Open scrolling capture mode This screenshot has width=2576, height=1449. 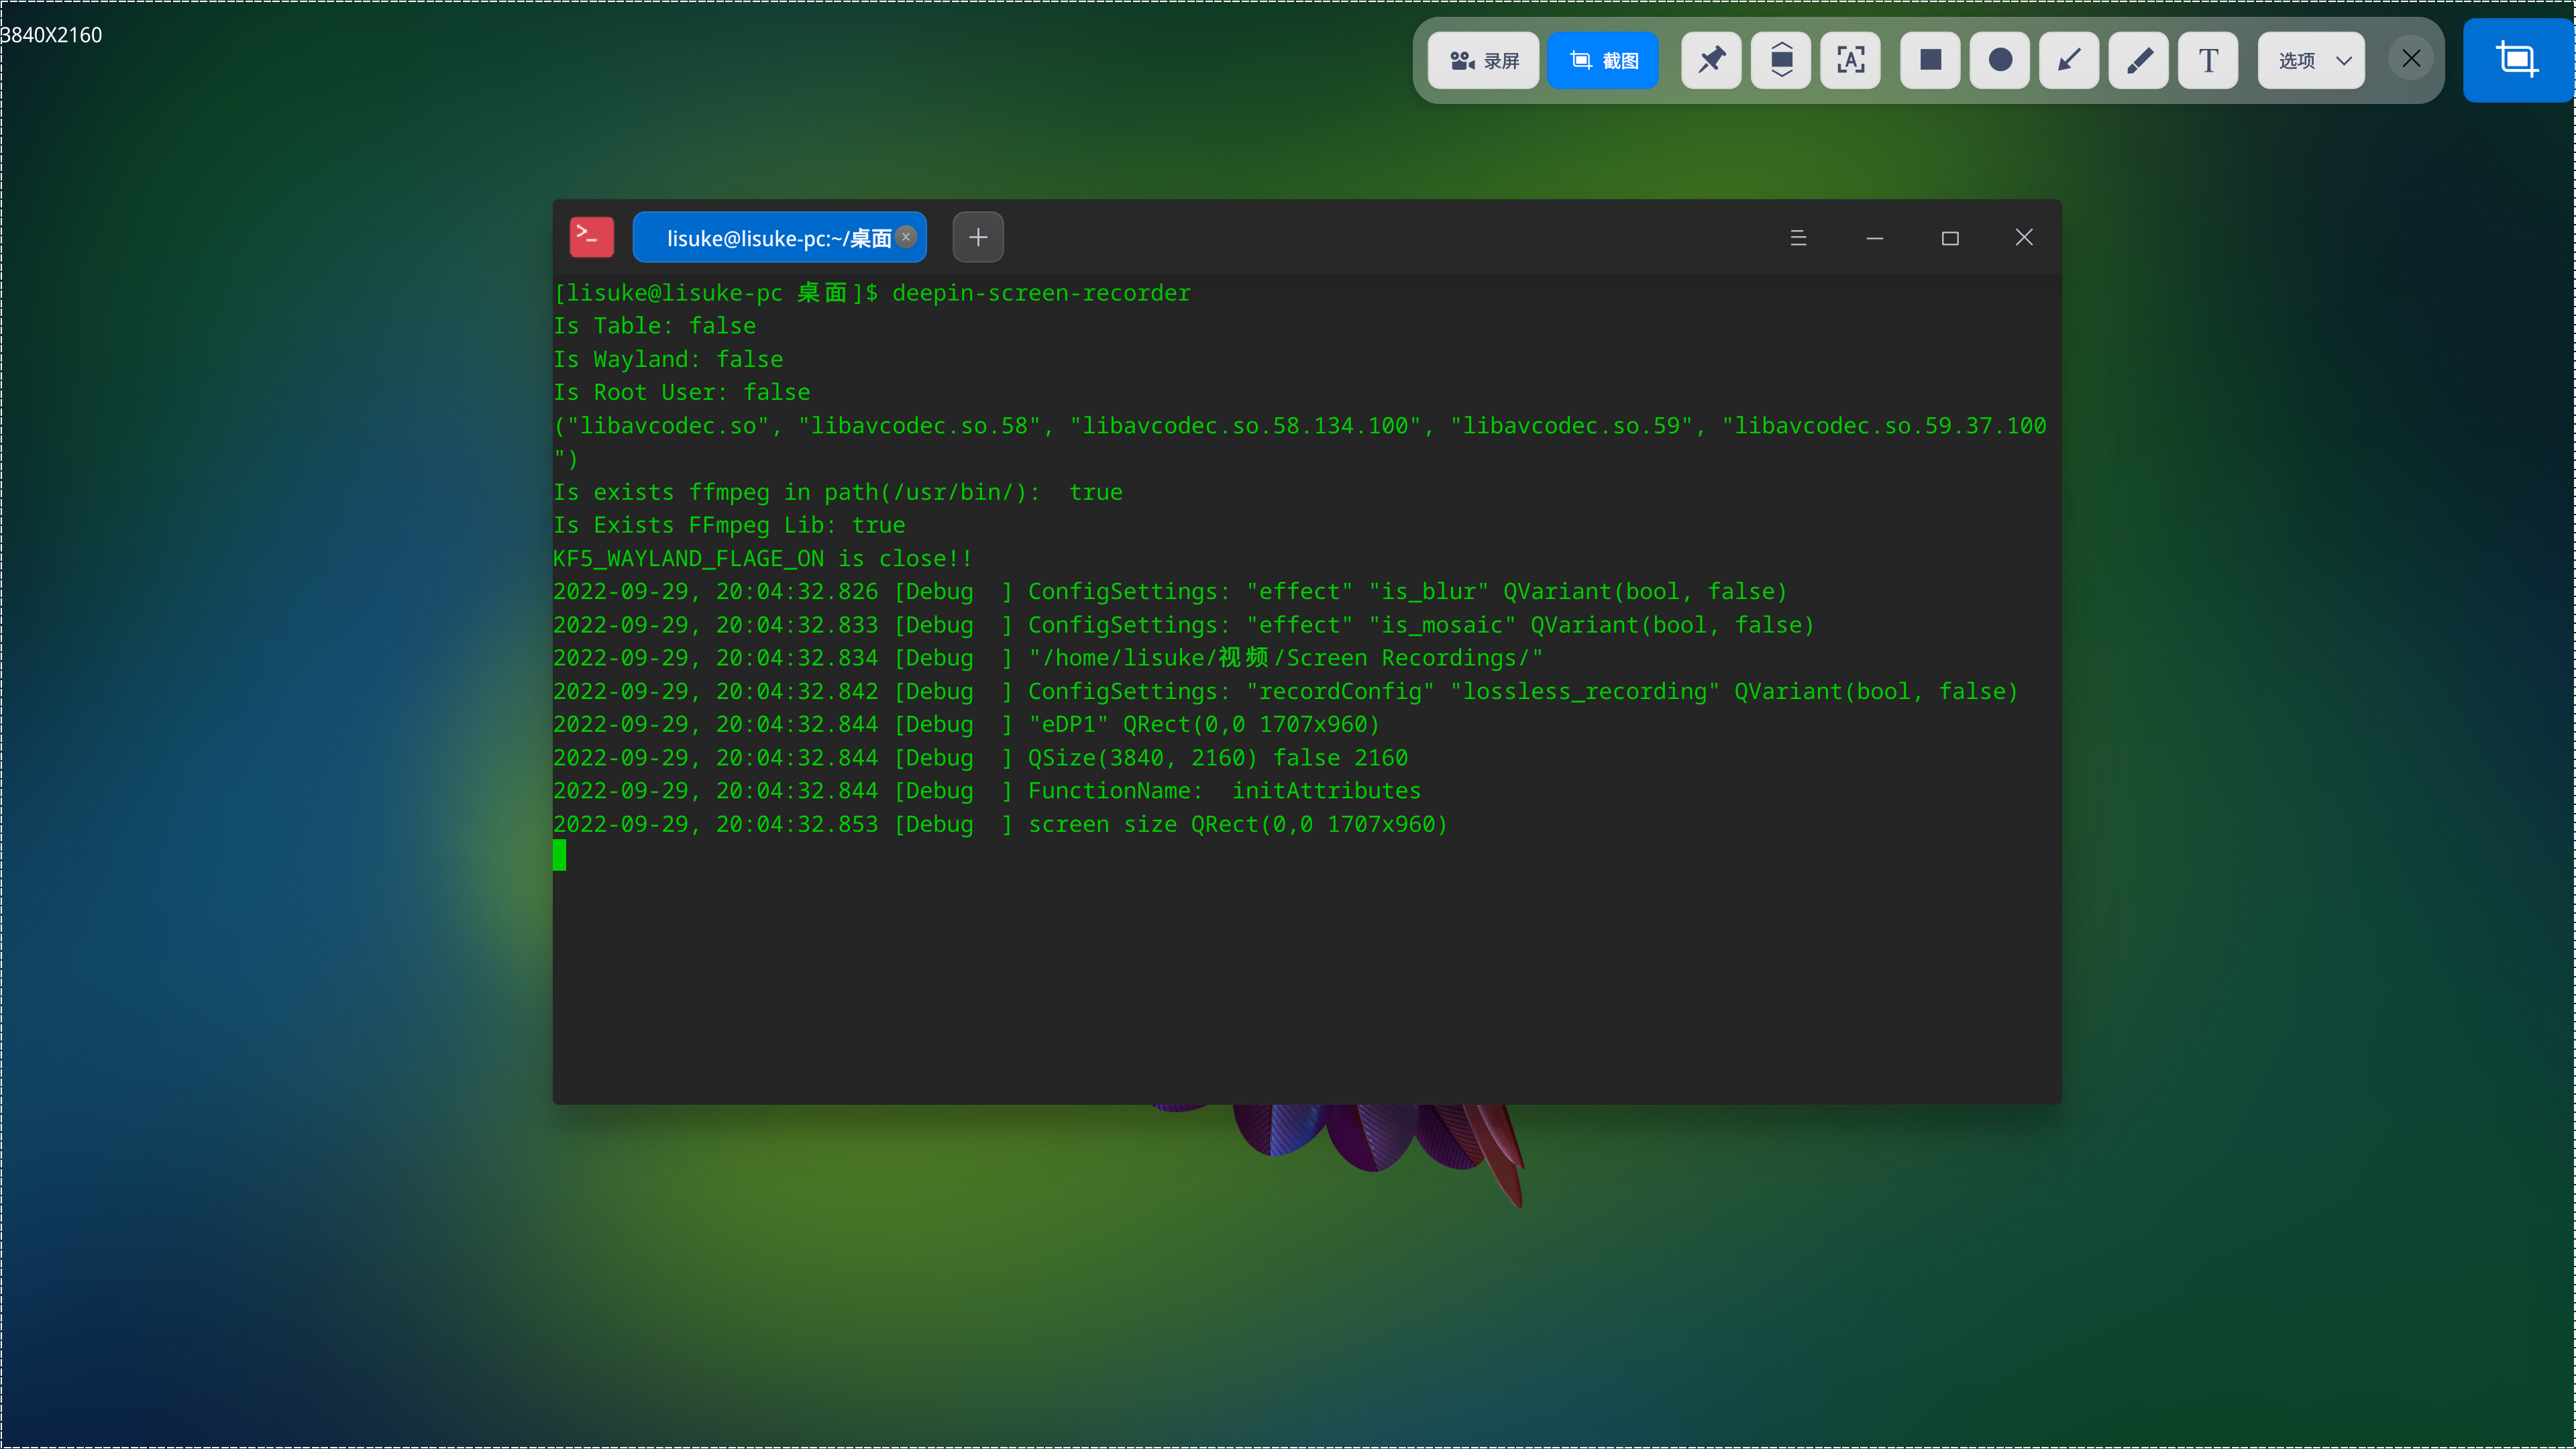click(x=1781, y=60)
